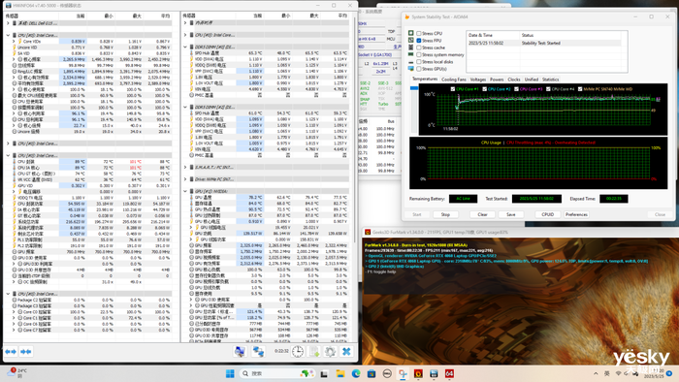Open Task View from the taskbar

(324, 374)
